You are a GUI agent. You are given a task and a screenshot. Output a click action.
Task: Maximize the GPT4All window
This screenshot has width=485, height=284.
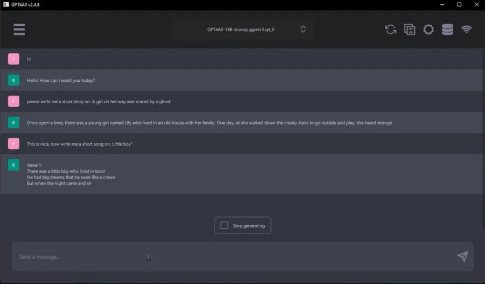(459, 5)
